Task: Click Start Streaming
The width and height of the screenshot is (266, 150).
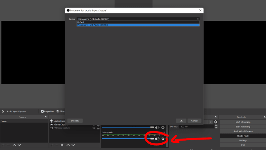Action: (x=243, y=122)
